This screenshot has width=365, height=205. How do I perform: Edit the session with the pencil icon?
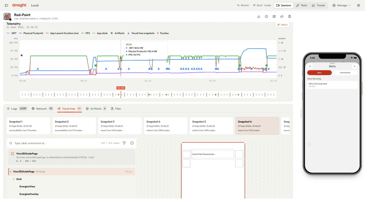(274, 16)
